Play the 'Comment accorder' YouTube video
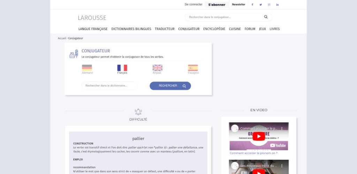This screenshot has width=357, height=174. coord(259,136)
